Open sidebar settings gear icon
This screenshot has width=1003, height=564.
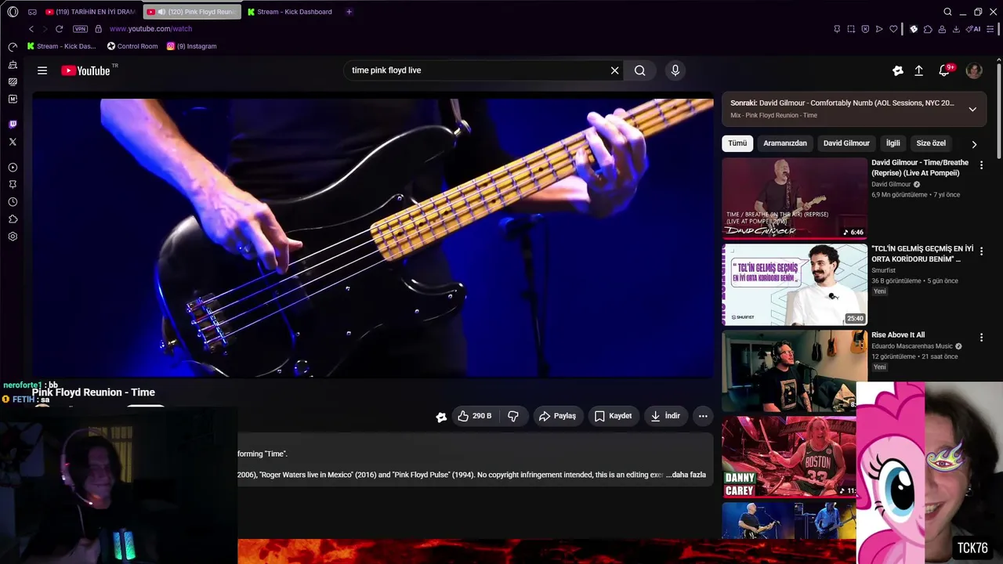point(13,236)
